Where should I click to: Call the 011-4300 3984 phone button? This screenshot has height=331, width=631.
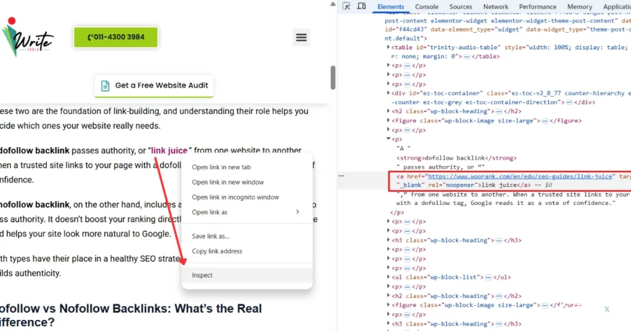(116, 37)
